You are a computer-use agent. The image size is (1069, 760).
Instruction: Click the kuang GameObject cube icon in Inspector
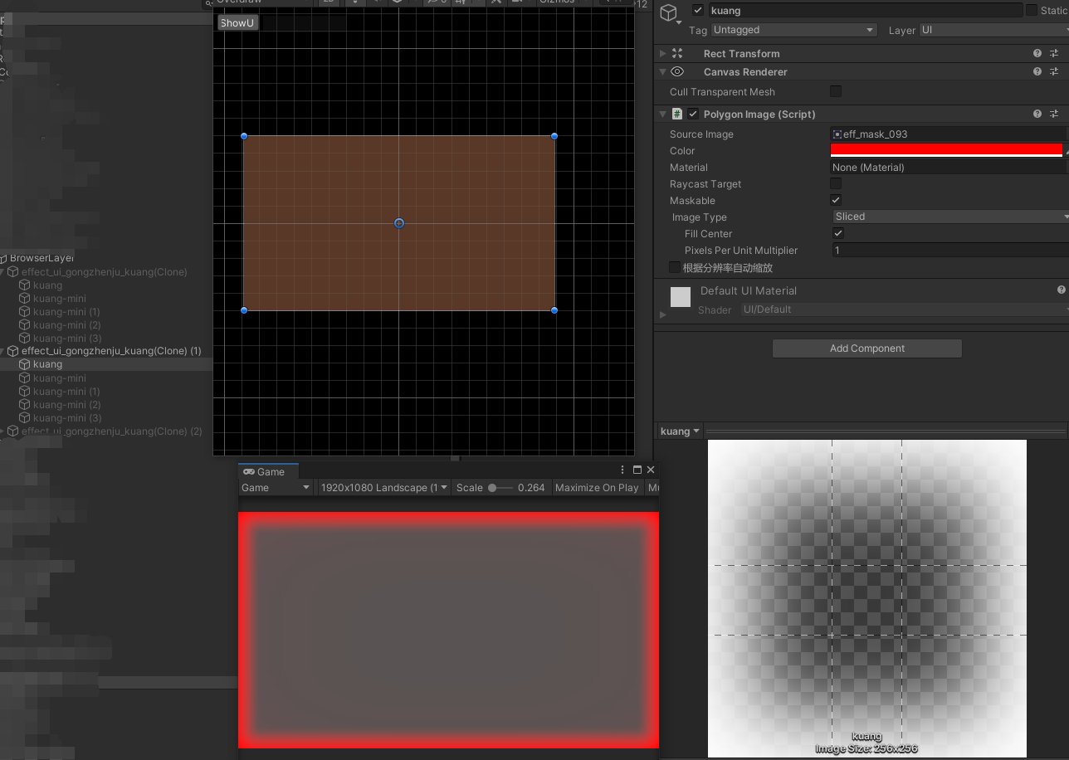[670, 13]
